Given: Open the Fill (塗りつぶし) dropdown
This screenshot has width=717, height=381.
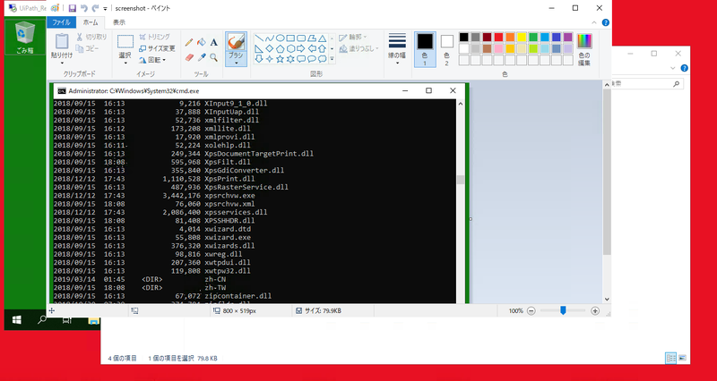Looking at the screenshot, I should coord(359,48).
